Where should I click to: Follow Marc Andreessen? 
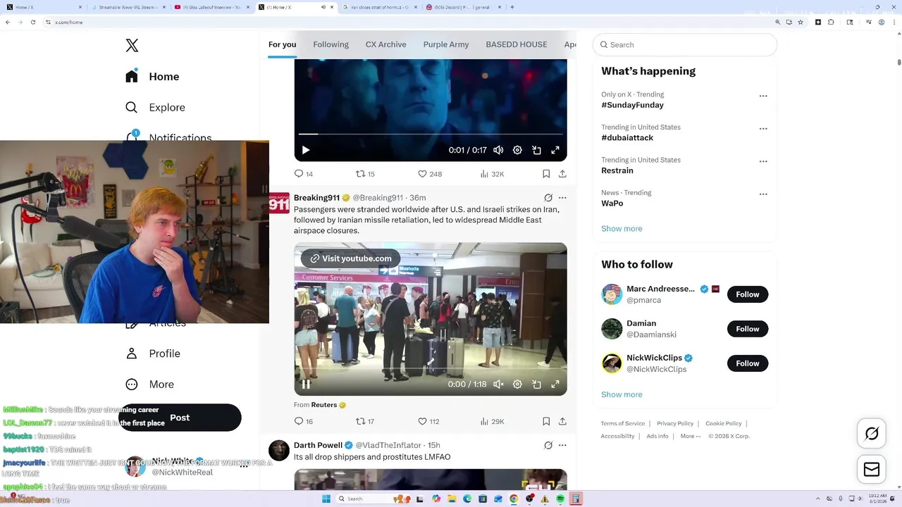[x=748, y=294]
